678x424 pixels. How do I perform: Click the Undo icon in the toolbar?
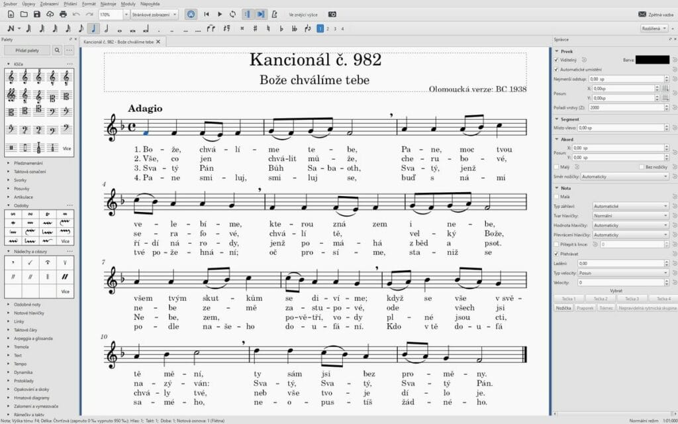coord(75,13)
